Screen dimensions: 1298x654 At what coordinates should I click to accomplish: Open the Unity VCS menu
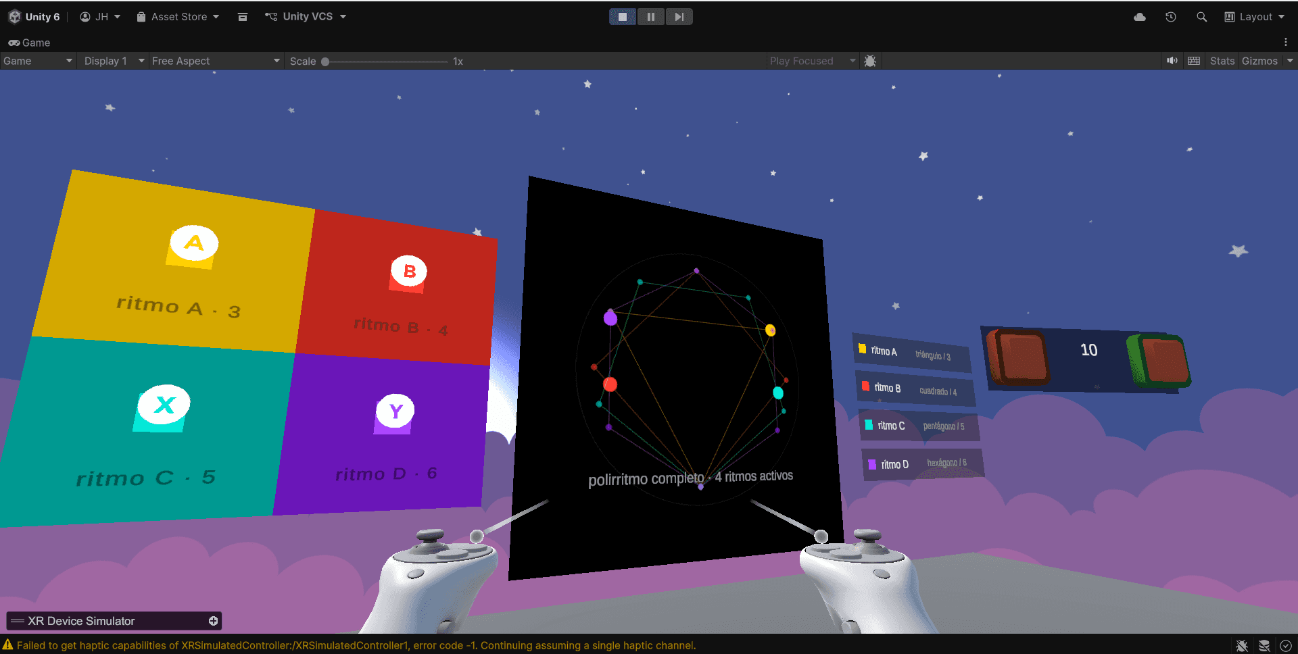click(306, 16)
